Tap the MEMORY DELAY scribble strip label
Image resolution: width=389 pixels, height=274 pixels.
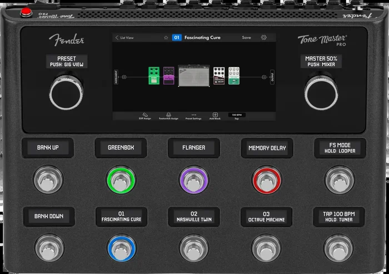pyautogui.click(x=267, y=148)
